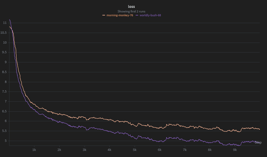Click the "loss" chart title
The image size is (267, 157).
click(x=131, y=7)
